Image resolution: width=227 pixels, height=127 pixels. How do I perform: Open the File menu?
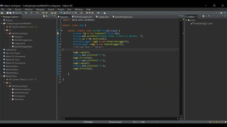coord(2,10)
